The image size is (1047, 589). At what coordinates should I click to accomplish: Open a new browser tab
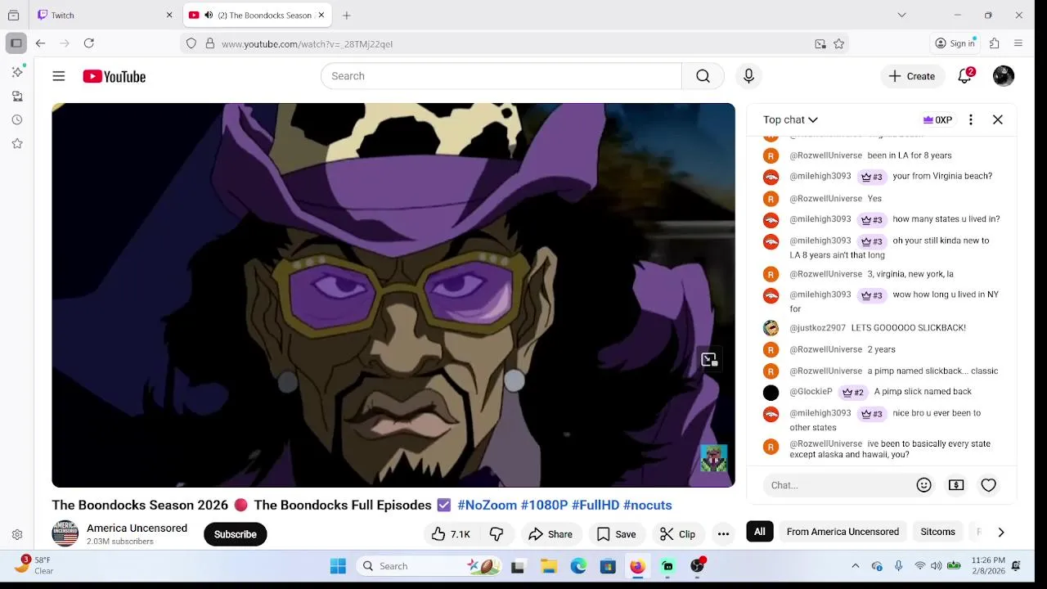click(347, 16)
